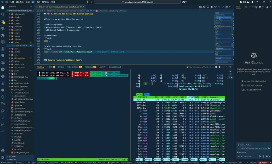Switch to the GITLENS panel tab
This screenshot has width=272, height=164.
click(x=61, y=67)
